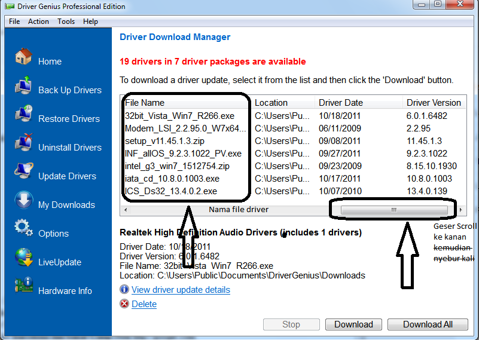Open the Hardware Info section
This screenshot has width=479, height=340.
[x=65, y=291]
